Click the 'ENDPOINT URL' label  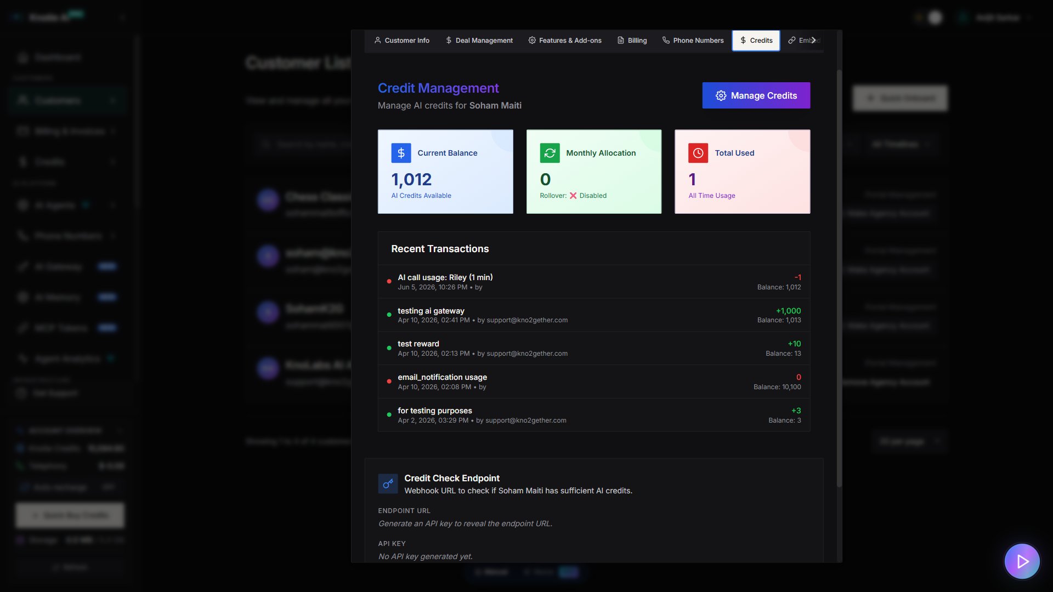pyautogui.click(x=404, y=511)
